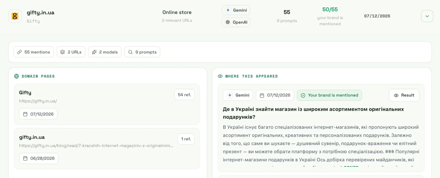Open the gifty.in.ua blog article URL
The image size is (440, 178).
[x=96, y=146]
